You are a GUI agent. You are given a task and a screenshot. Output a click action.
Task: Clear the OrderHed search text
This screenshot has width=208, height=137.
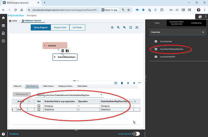(x=203, y=32)
